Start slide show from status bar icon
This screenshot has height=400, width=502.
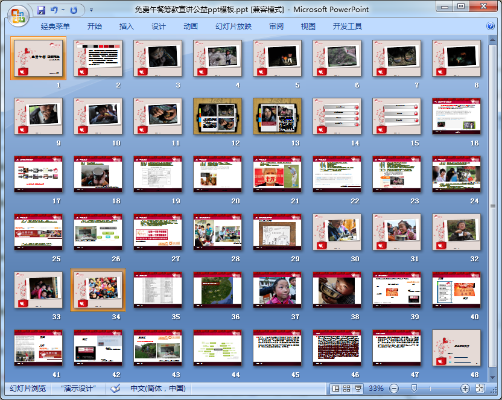(x=358, y=389)
